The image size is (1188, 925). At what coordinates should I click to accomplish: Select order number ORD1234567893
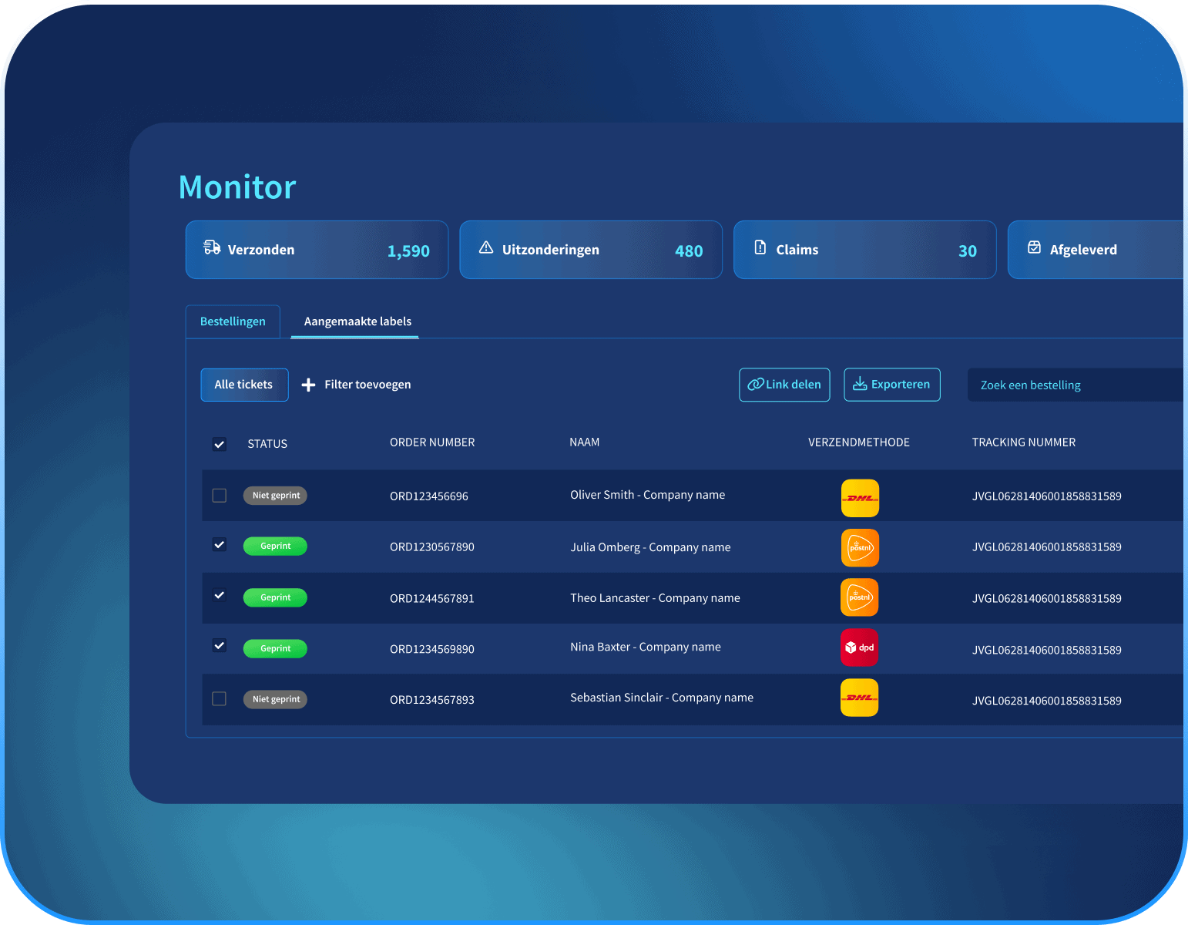pos(432,700)
